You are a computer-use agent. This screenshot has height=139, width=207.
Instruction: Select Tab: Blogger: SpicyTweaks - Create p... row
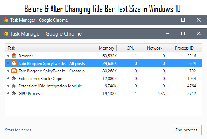click(104, 71)
